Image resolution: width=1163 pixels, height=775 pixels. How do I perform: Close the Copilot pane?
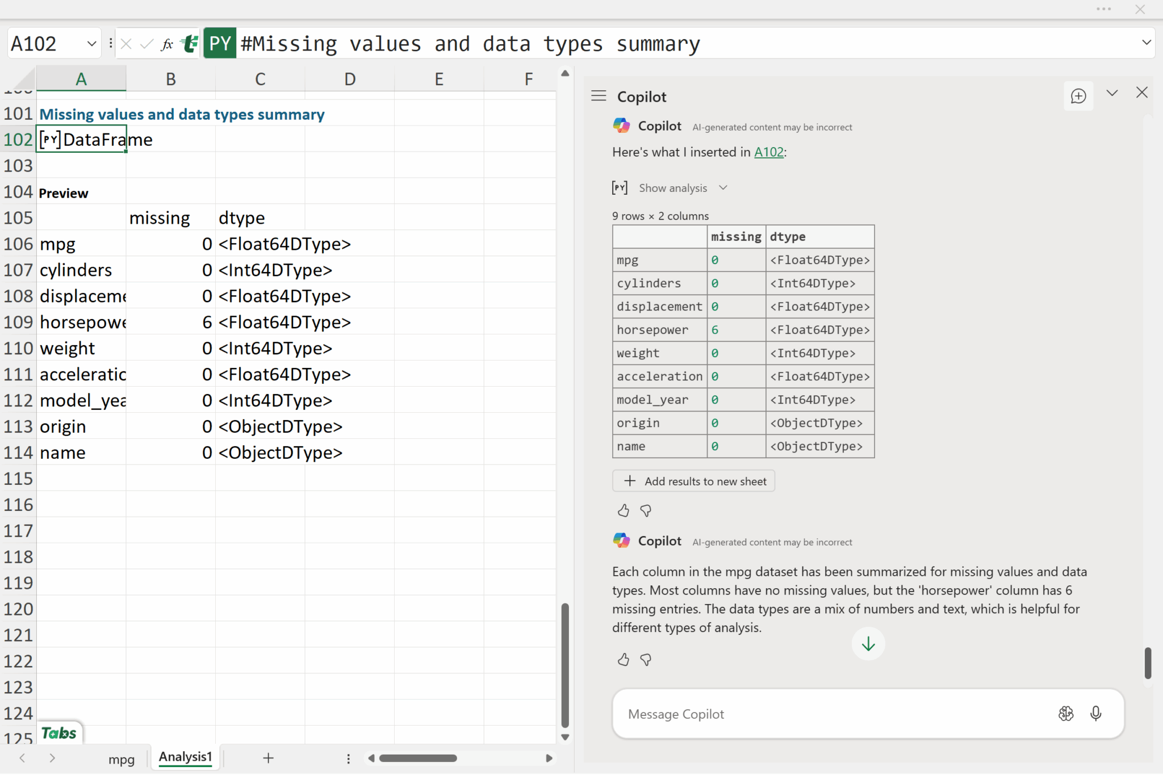(x=1141, y=93)
